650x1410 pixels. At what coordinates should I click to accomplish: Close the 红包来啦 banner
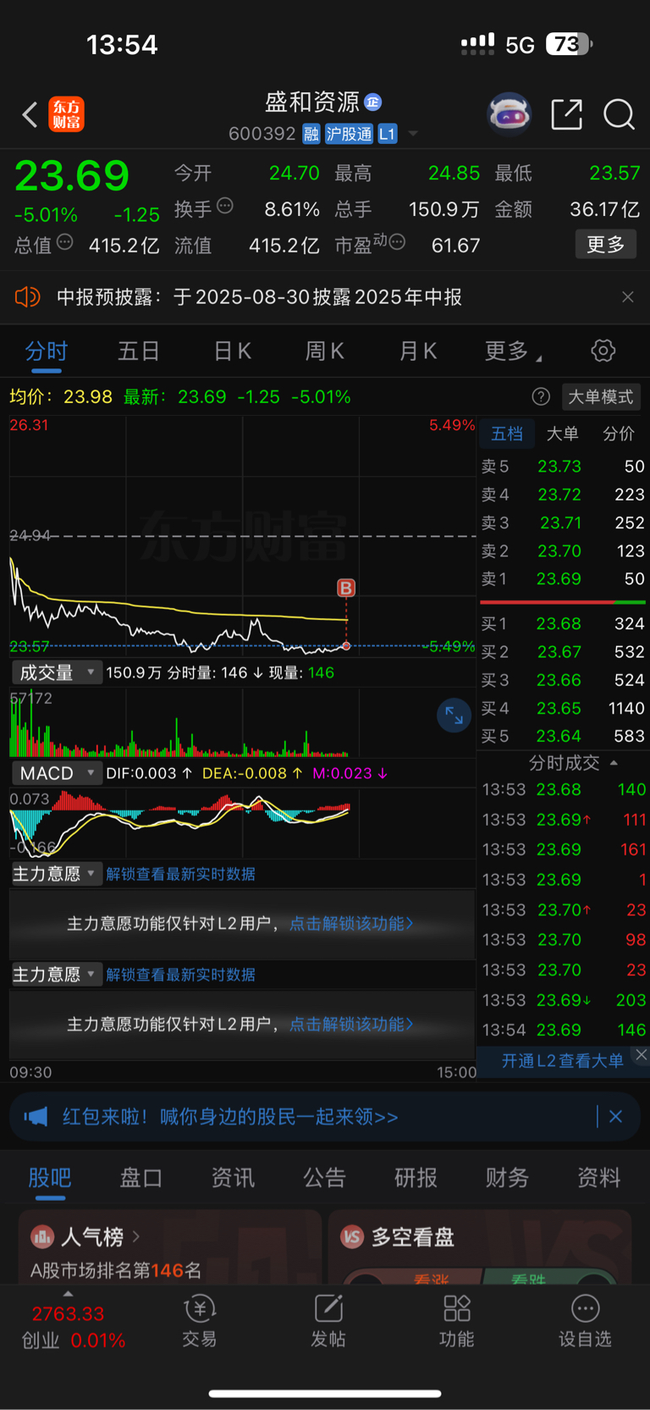[x=615, y=1117]
